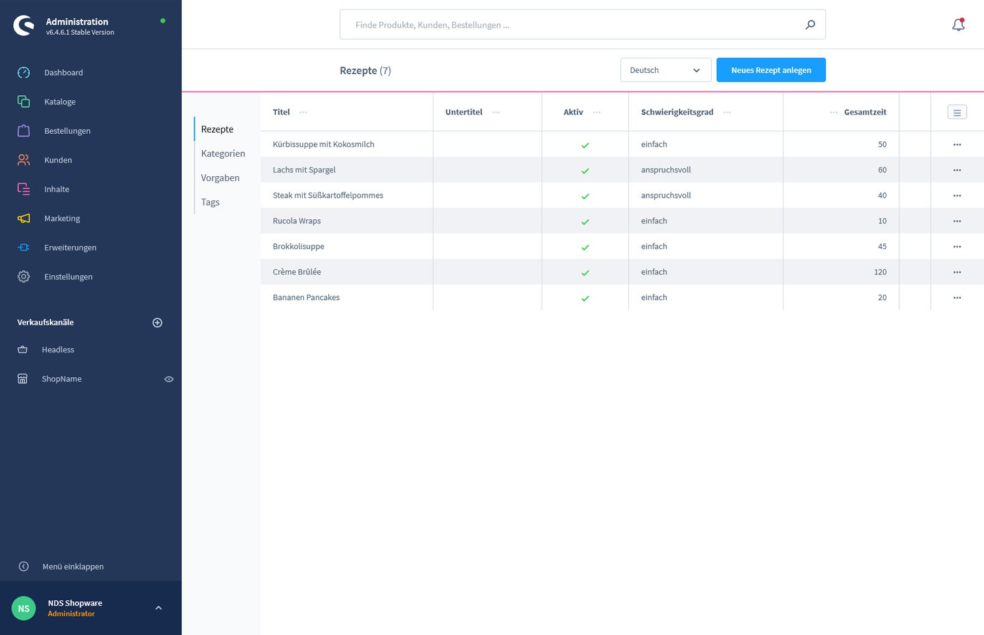Open Aktiv column options dots
This screenshot has height=635, width=984.
597,112
